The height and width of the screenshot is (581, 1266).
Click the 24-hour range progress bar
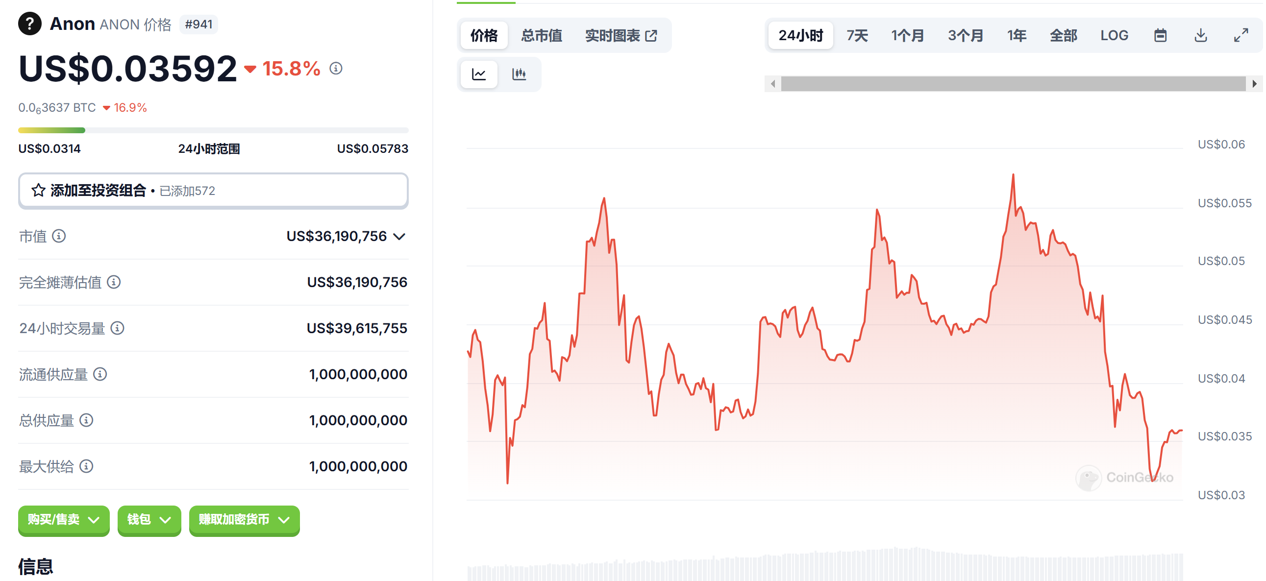point(213,130)
